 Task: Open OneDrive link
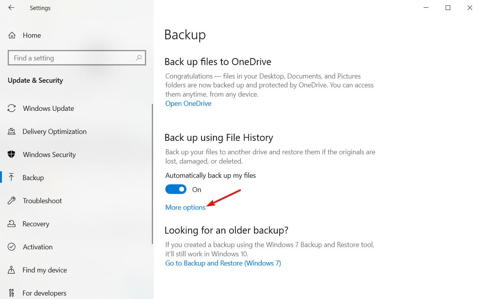tap(188, 104)
